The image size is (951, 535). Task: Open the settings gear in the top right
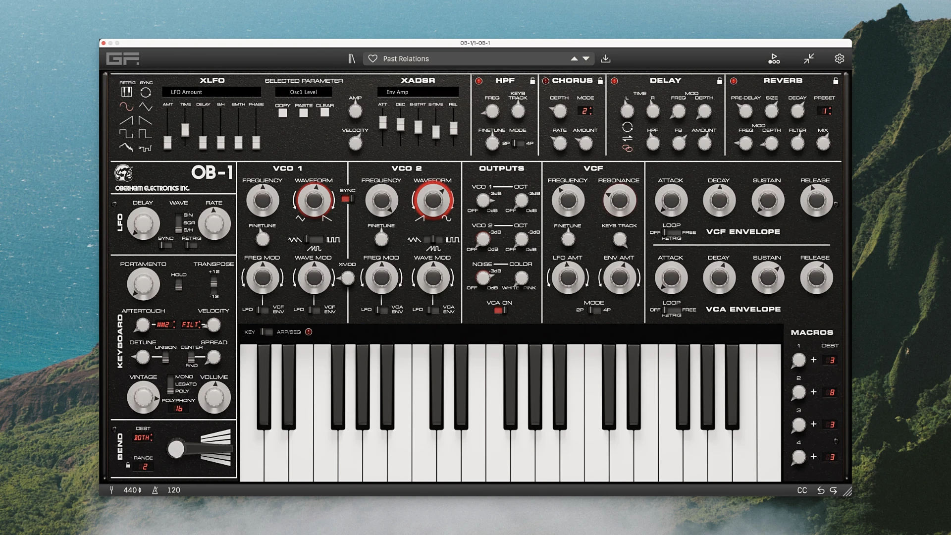pos(840,58)
